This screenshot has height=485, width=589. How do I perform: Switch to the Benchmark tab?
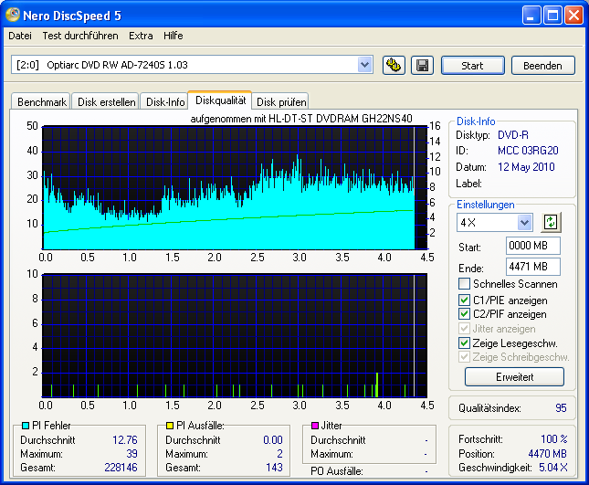click(41, 101)
